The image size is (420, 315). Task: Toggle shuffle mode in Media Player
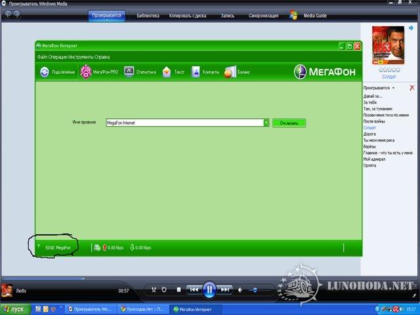click(154, 289)
